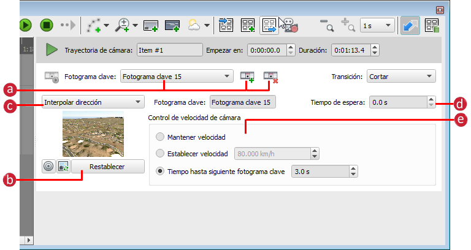
Task: Click the zoom-to item magnifier icon
Action: 123,25
